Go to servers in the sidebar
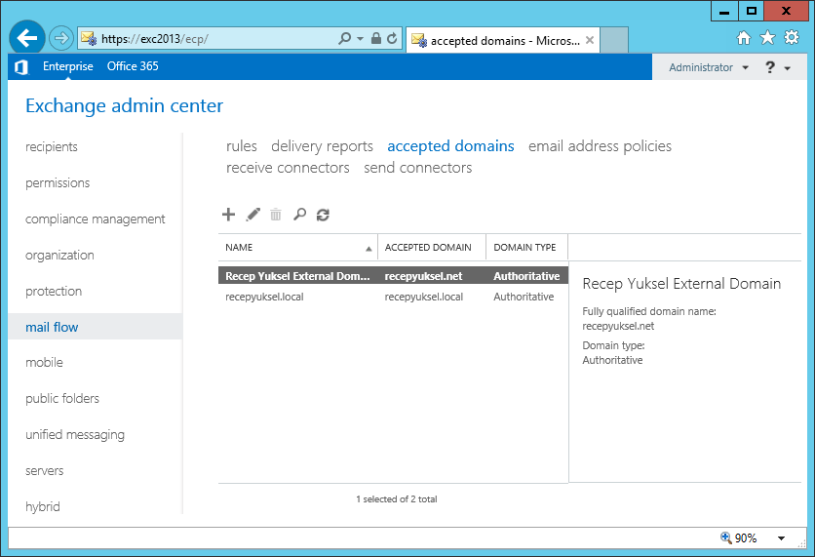The image size is (815, 557). pos(44,470)
